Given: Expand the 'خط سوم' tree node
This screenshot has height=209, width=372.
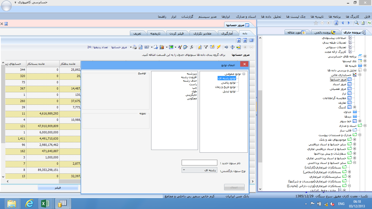Looking at the screenshot, I should pos(360,121).
